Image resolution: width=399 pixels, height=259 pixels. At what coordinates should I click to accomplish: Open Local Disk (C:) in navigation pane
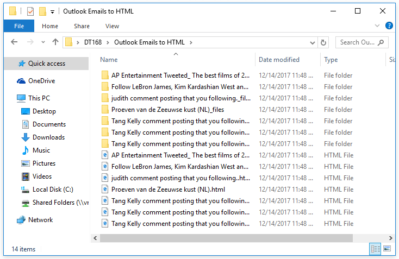click(53, 189)
